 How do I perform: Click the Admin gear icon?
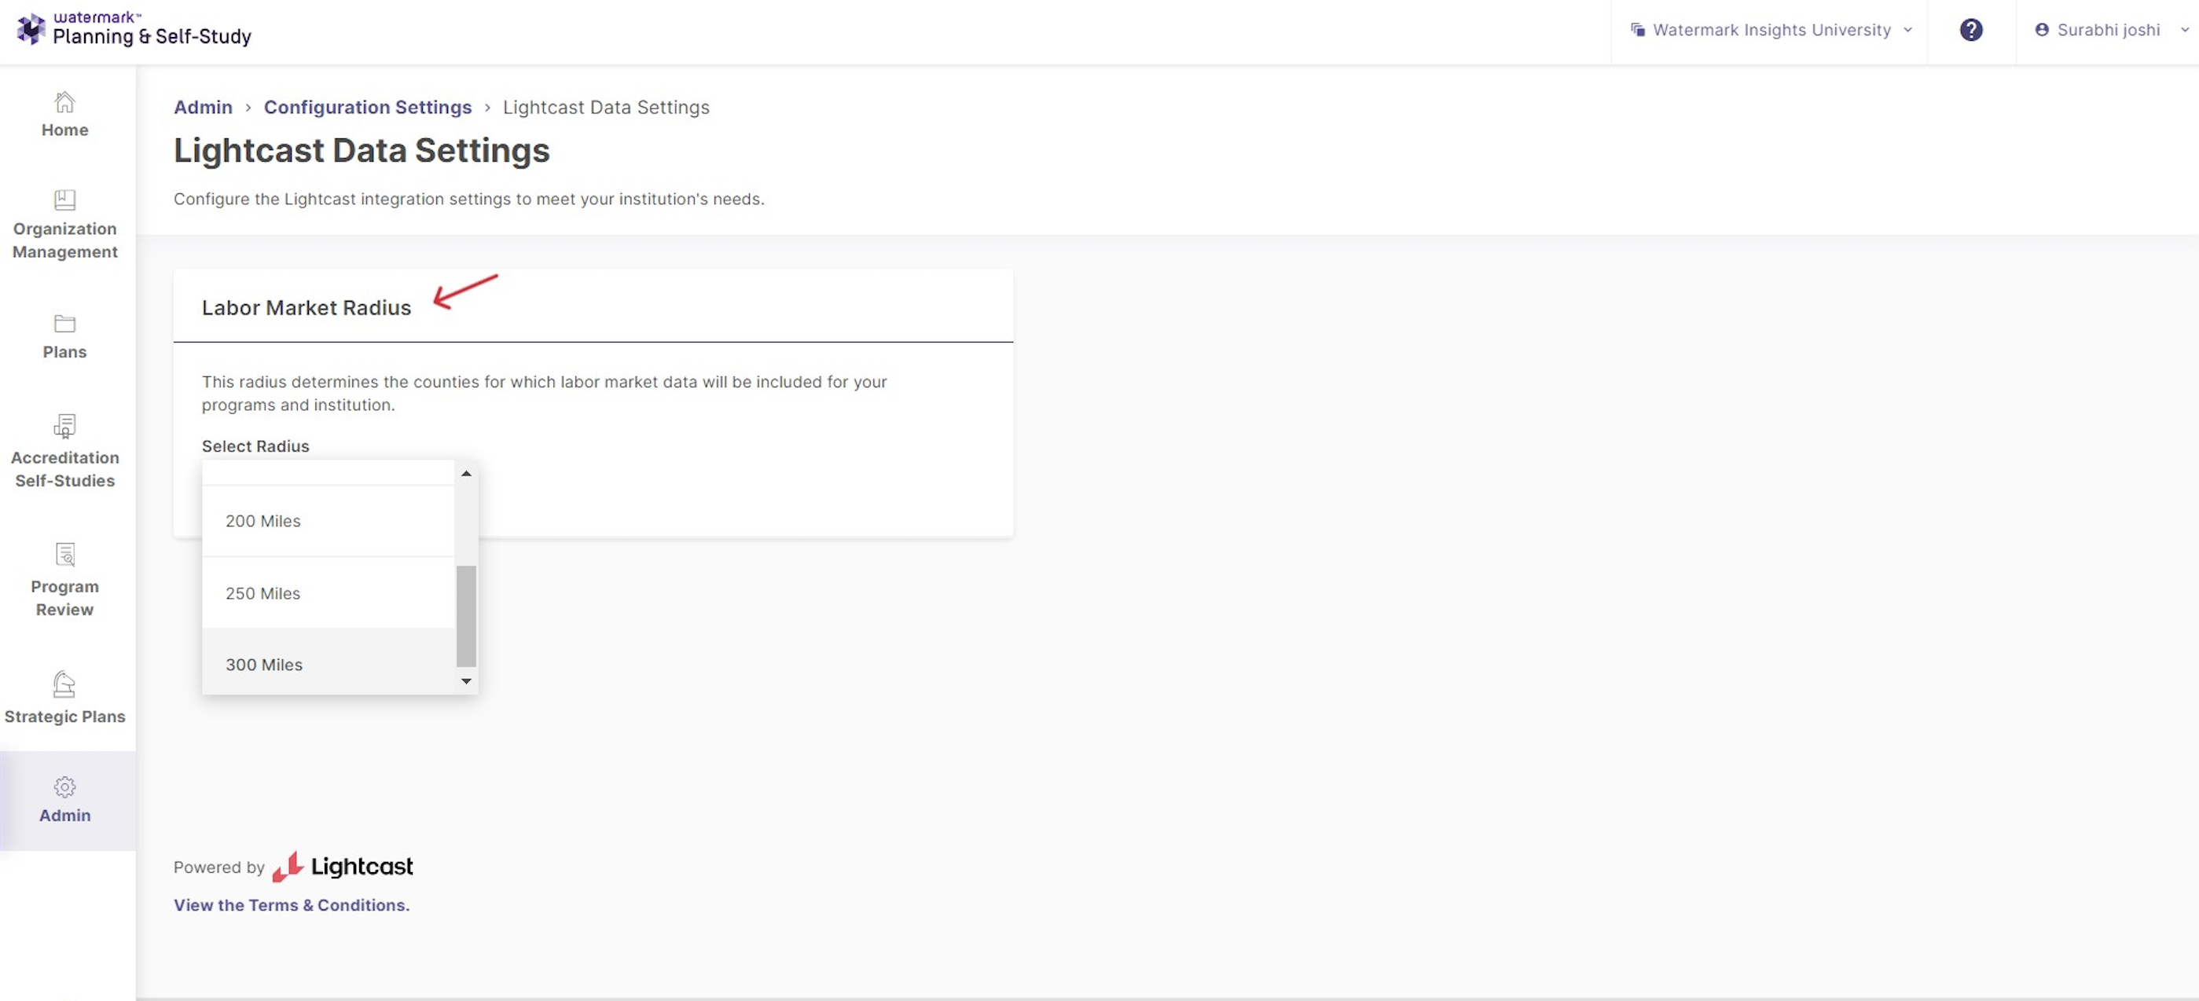click(x=65, y=786)
